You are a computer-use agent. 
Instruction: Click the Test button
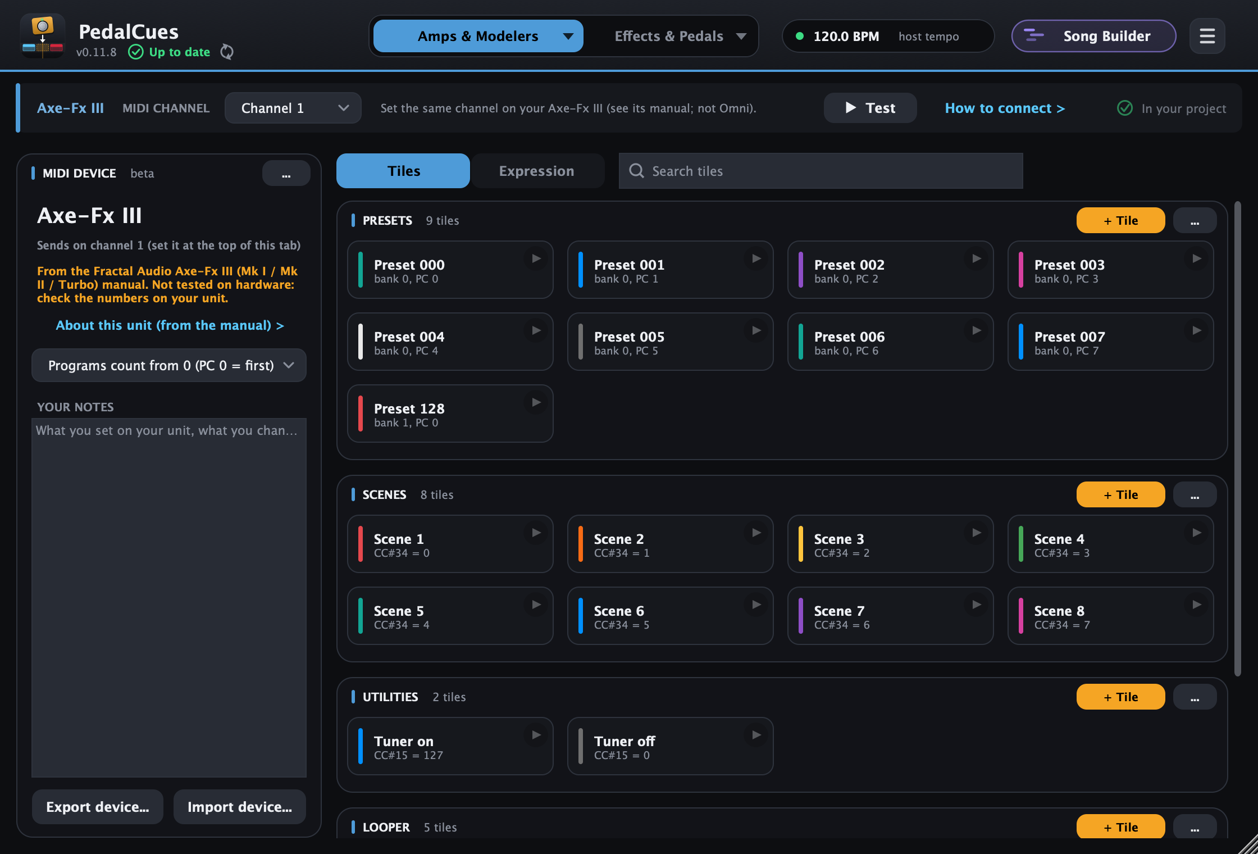pos(870,108)
